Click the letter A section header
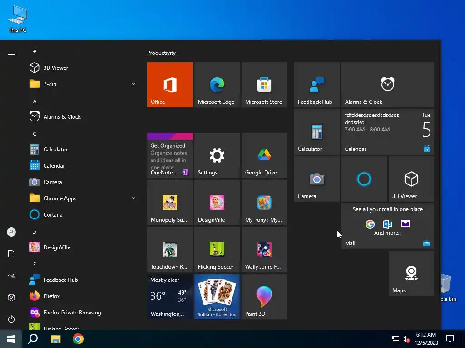The image size is (465, 348). (35, 101)
